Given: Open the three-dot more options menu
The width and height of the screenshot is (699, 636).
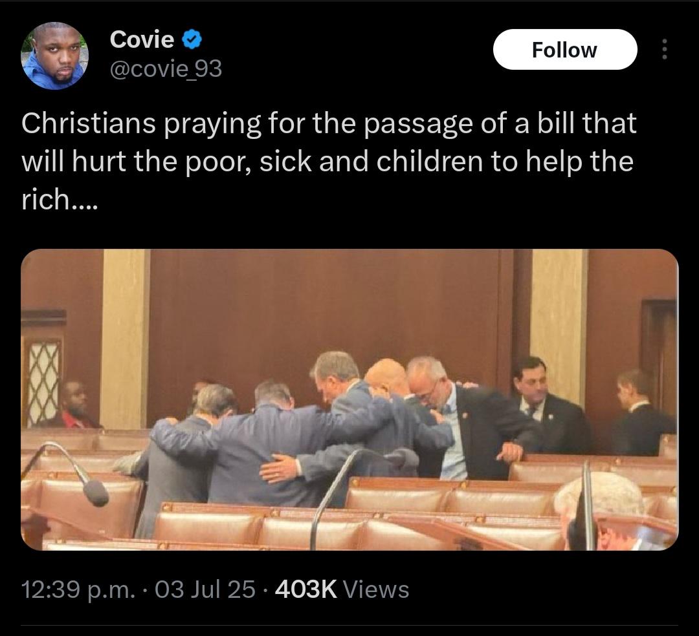Looking at the screenshot, I should coord(664,49).
